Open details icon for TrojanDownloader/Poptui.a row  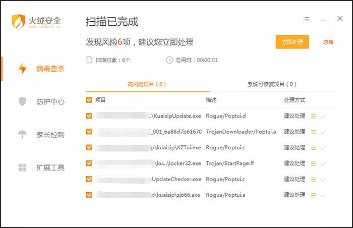313,132
